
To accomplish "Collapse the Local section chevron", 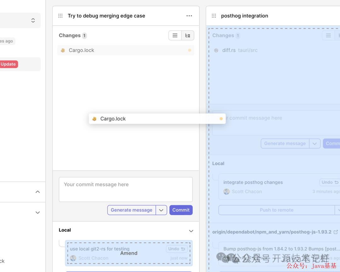I will tap(191, 231).
